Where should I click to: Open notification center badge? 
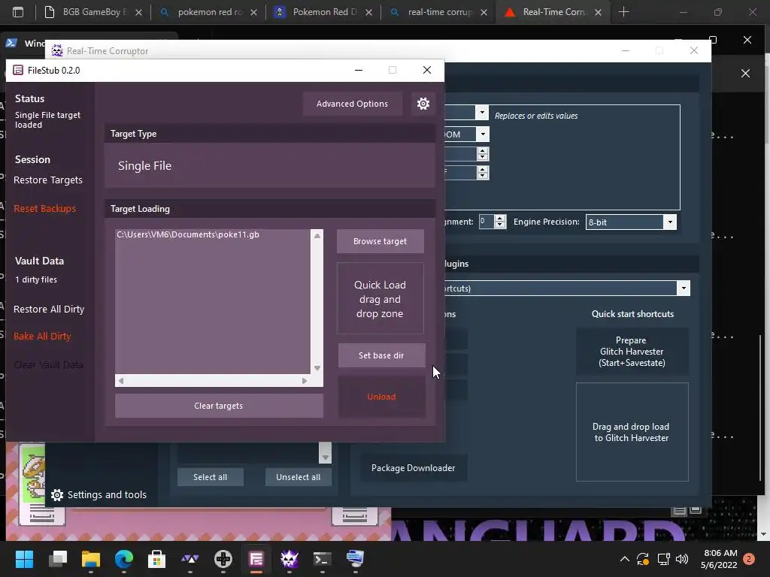click(749, 559)
